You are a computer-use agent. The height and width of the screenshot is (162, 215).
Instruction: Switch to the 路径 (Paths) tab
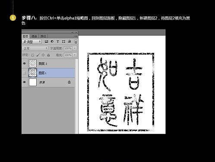(x=43, y=36)
